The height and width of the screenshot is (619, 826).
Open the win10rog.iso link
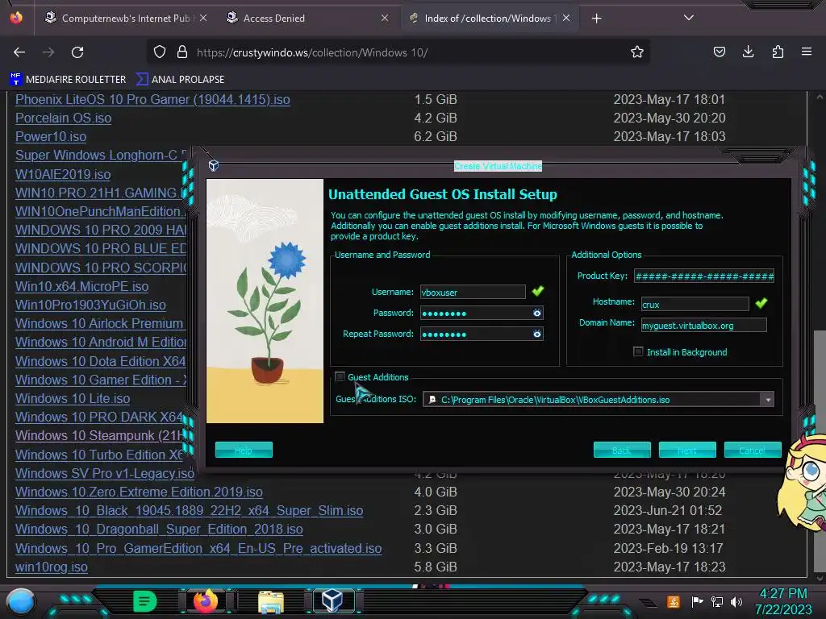tap(52, 567)
